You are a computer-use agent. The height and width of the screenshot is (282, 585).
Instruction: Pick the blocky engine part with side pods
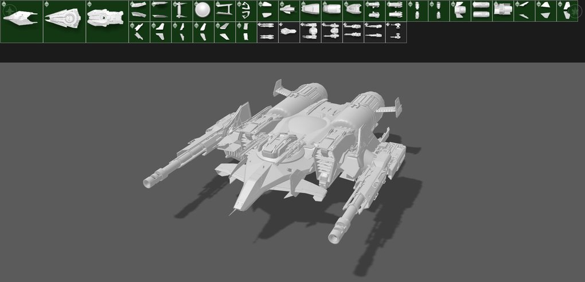point(503,11)
